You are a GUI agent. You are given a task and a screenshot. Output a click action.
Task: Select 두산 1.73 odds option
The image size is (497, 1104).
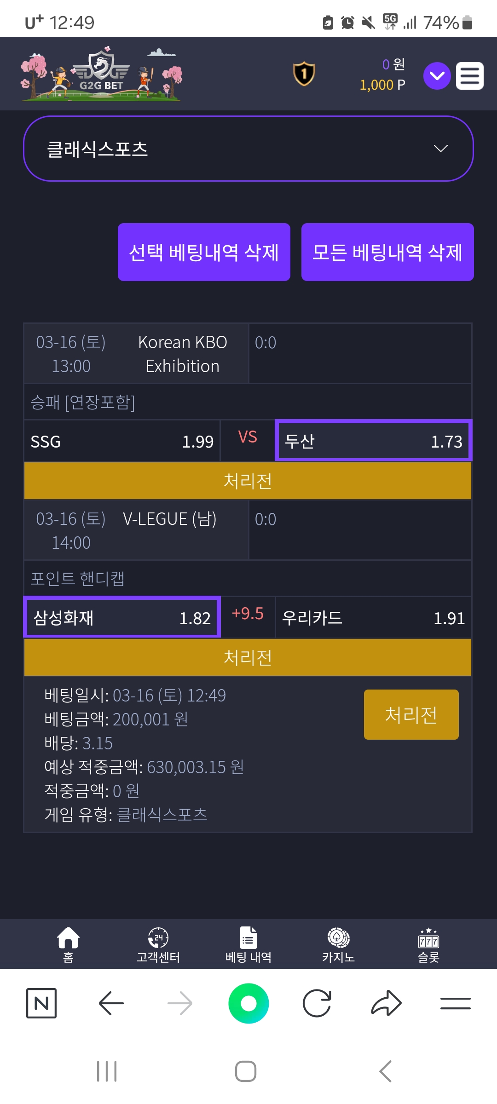[x=374, y=441]
